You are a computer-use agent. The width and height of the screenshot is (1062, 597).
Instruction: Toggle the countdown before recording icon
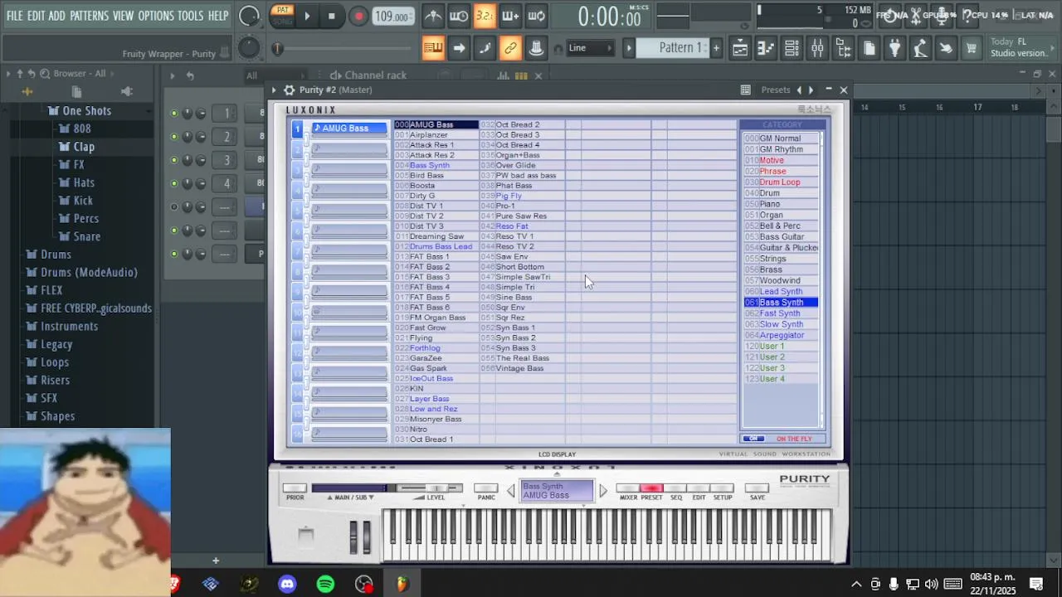485,16
